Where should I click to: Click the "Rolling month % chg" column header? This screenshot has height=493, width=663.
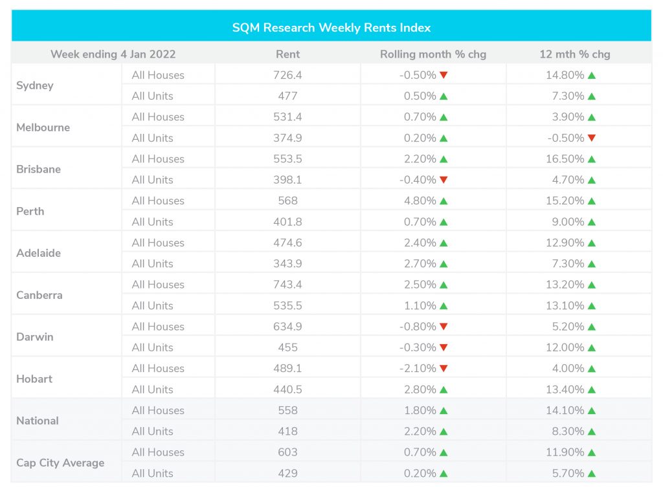433,54
